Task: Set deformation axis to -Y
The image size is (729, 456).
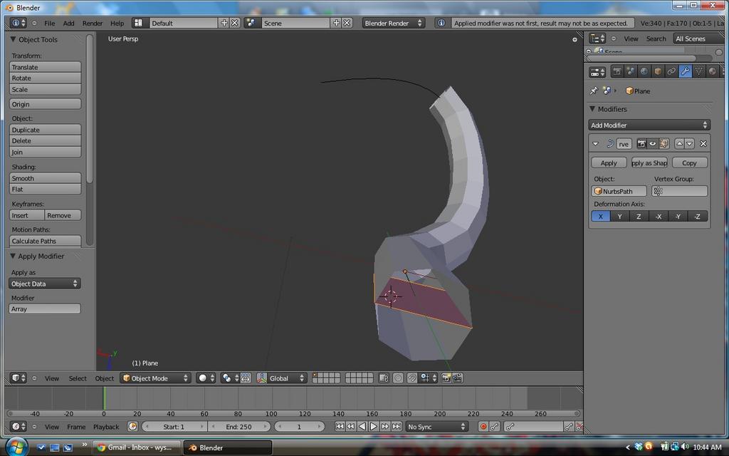Action: [x=678, y=217]
